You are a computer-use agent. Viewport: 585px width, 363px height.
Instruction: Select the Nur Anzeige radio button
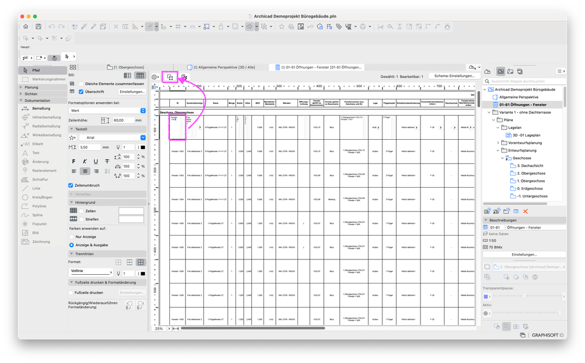[x=71, y=237]
